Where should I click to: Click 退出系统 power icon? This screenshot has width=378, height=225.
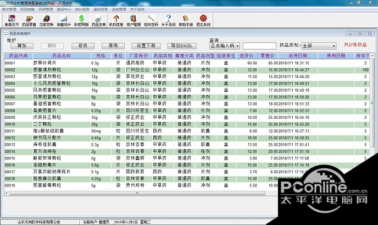coord(203,20)
